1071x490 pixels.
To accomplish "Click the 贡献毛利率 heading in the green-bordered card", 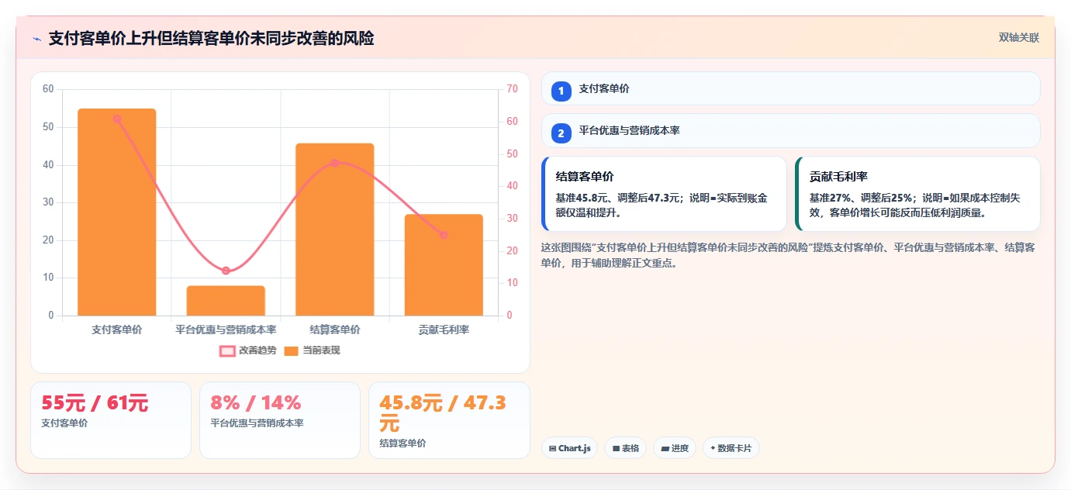I will click(x=838, y=177).
